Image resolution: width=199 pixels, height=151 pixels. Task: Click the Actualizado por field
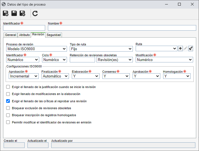click(x=123, y=145)
